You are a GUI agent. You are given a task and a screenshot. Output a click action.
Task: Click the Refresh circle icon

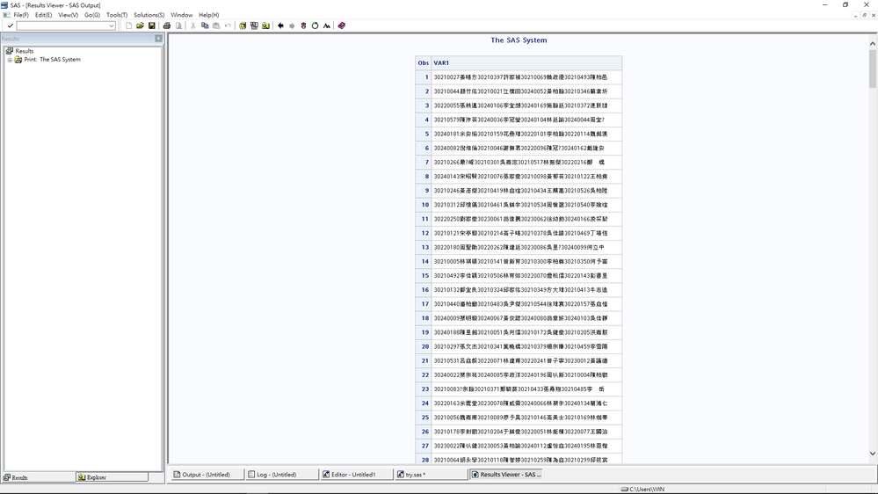point(316,25)
